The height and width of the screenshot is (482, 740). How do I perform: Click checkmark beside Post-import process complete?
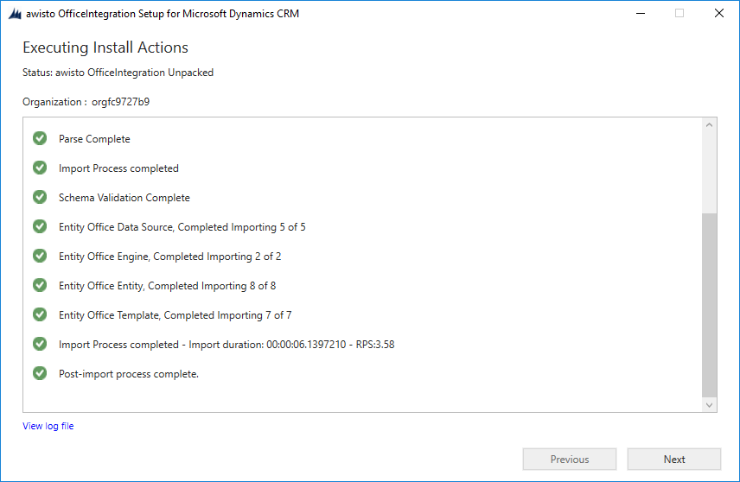click(40, 373)
